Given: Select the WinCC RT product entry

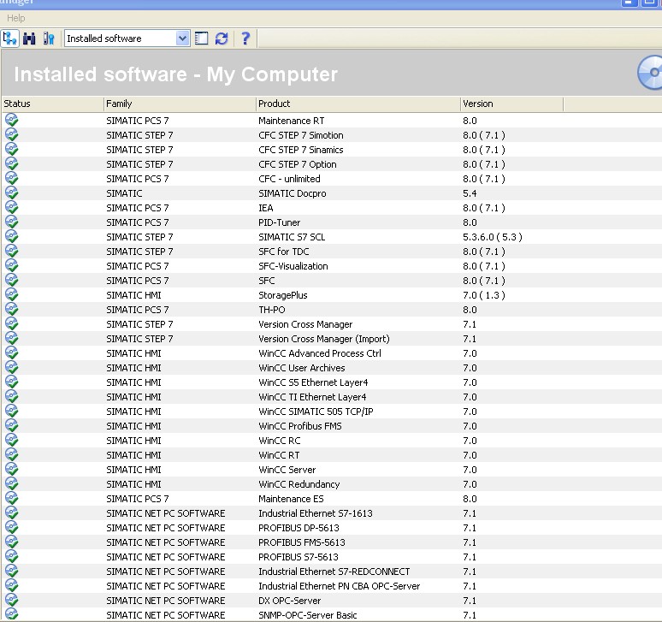Looking at the screenshot, I should (x=279, y=455).
